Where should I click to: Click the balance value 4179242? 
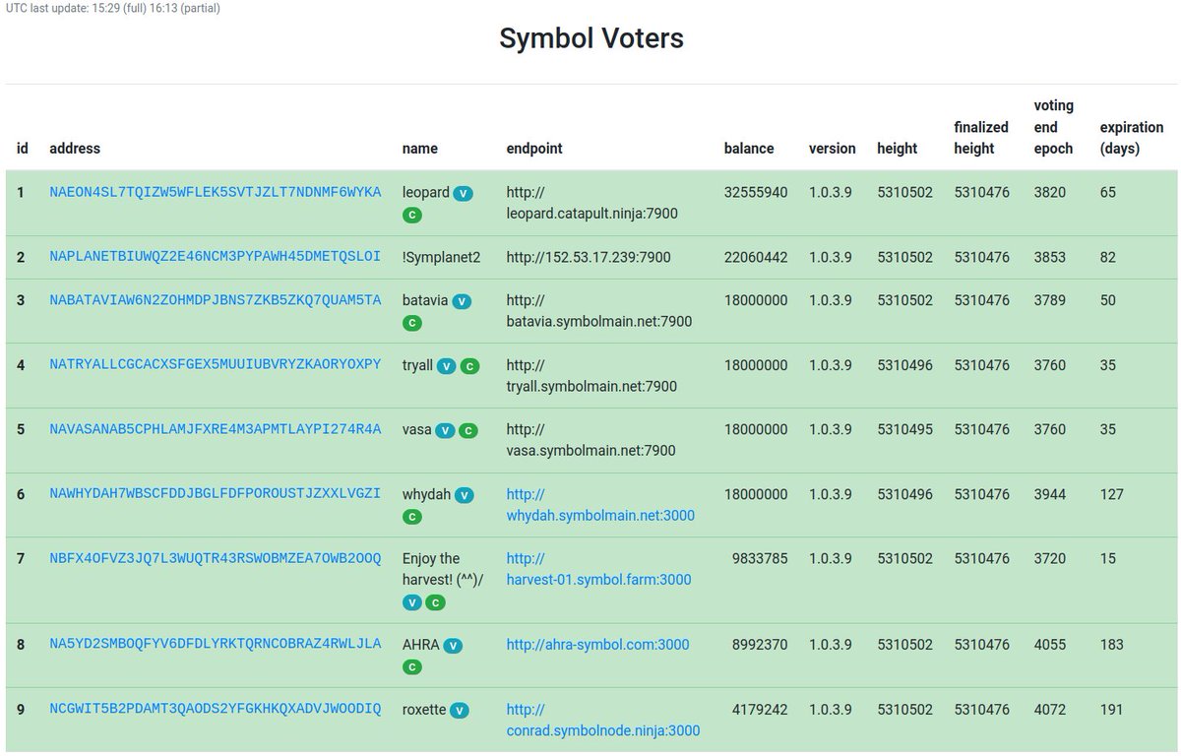tap(760, 709)
